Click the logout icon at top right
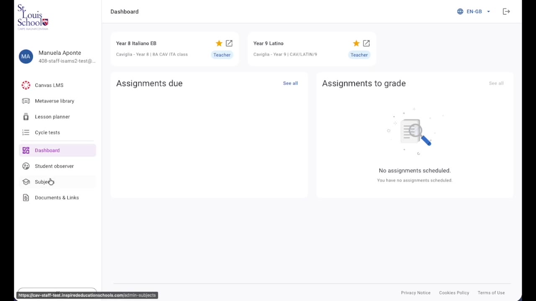The height and width of the screenshot is (301, 536). click(506, 12)
